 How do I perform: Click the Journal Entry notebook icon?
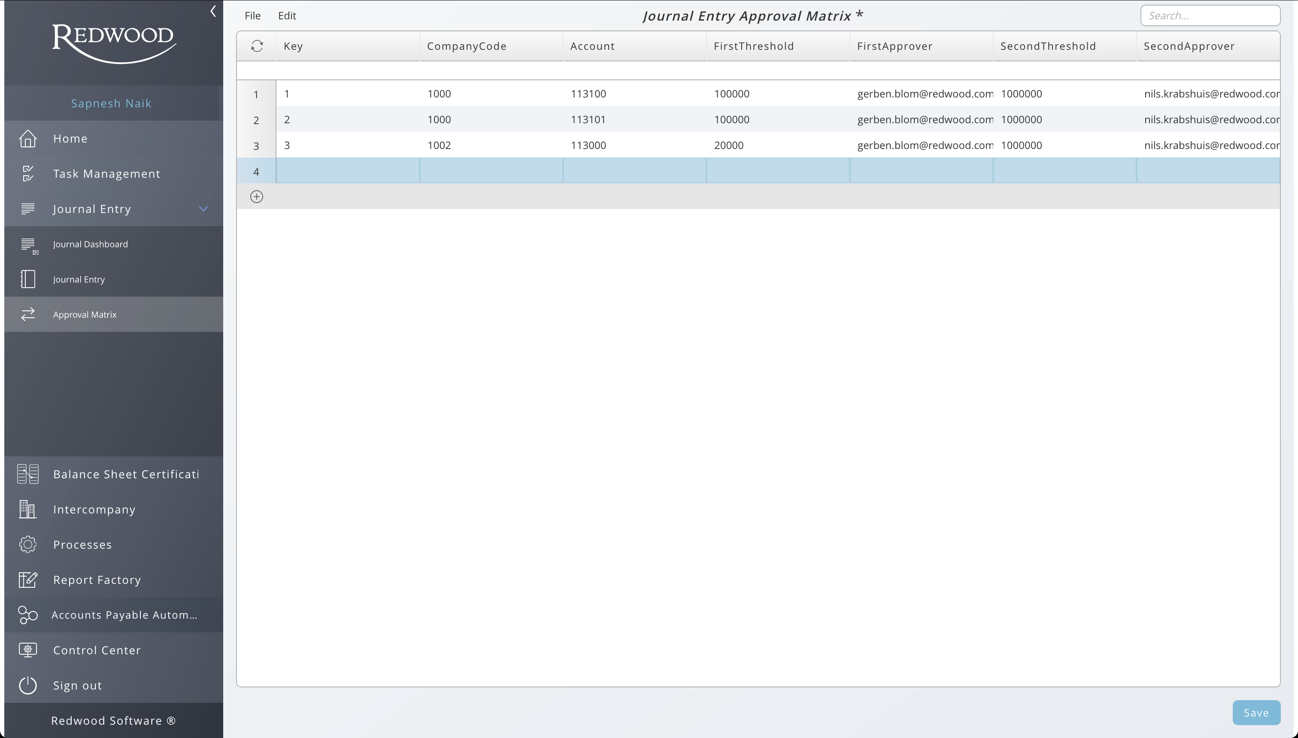tap(28, 279)
